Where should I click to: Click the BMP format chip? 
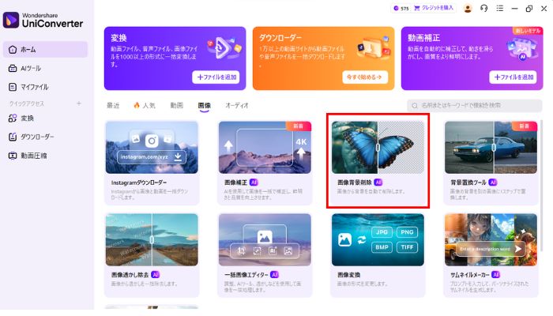tap(382, 247)
